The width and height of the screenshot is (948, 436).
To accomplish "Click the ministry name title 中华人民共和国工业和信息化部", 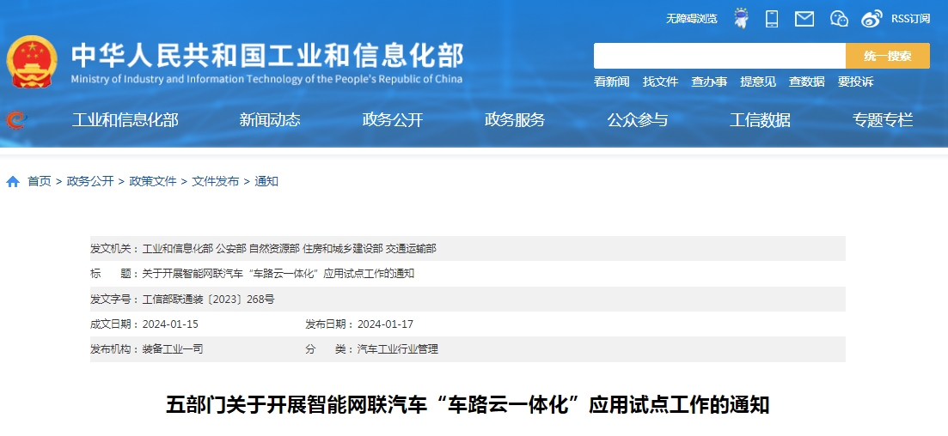I will click(267, 56).
